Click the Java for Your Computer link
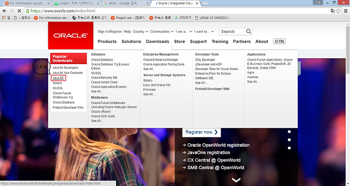The height and width of the screenshot is (186, 350). 68,73
